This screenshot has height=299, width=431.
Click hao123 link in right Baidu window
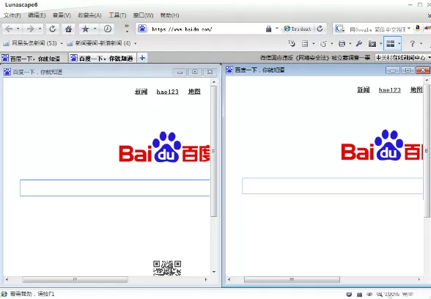tap(390, 90)
